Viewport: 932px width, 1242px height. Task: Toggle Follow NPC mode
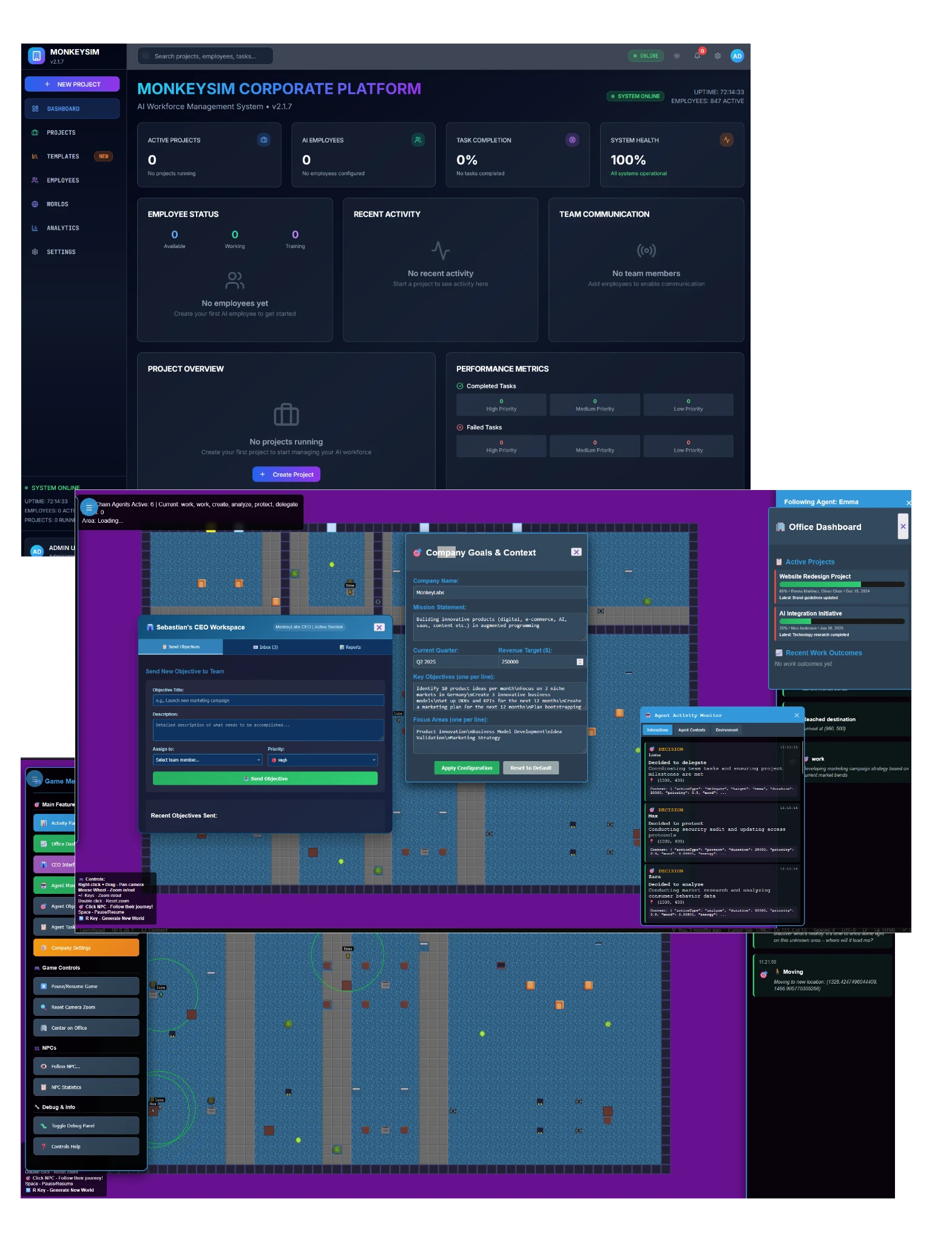(x=86, y=1066)
